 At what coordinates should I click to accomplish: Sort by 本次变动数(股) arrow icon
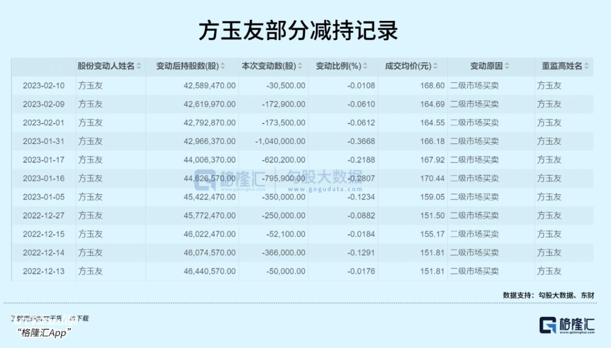point(300,66)
